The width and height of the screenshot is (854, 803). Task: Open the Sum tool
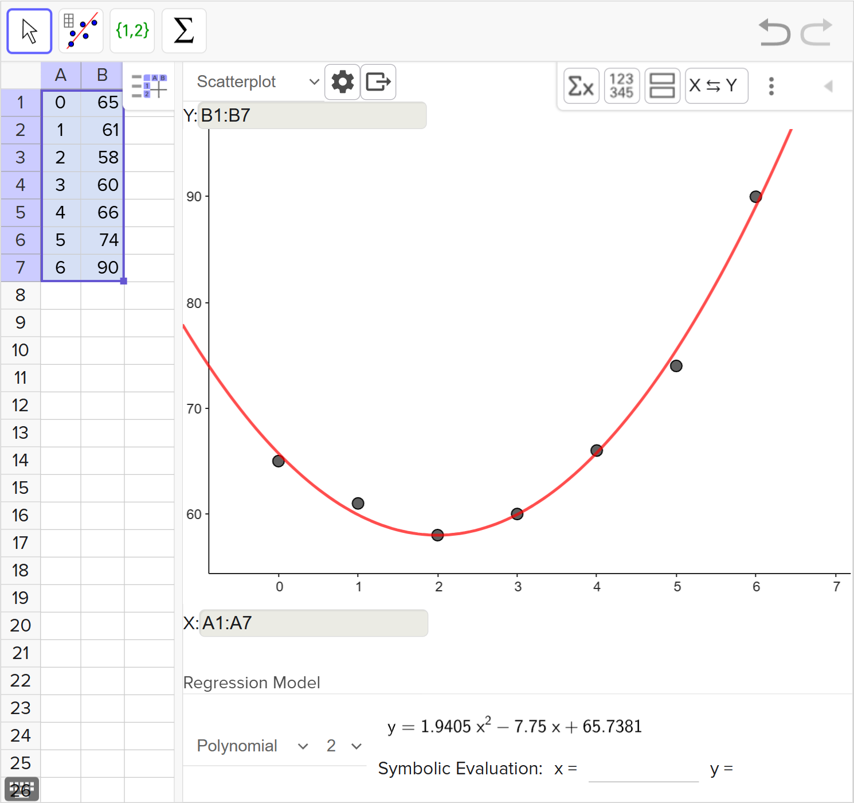[184, 31]
